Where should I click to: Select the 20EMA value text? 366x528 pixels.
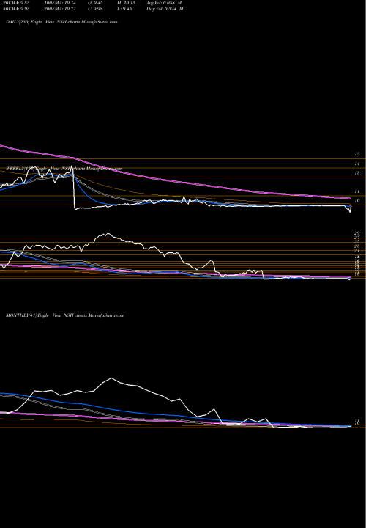(18, 2)
